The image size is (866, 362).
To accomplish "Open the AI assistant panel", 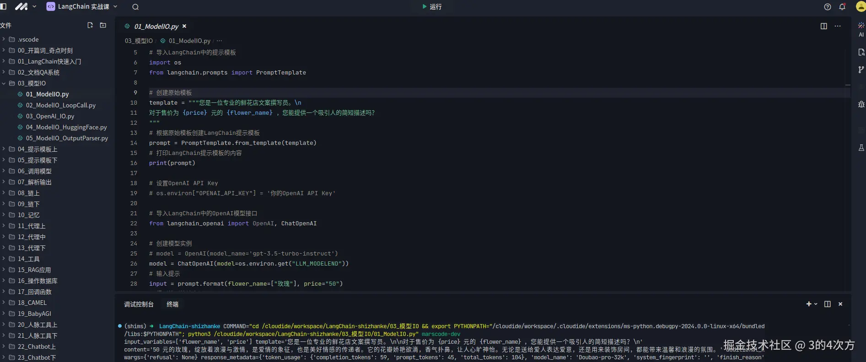I will pos(861,29).
